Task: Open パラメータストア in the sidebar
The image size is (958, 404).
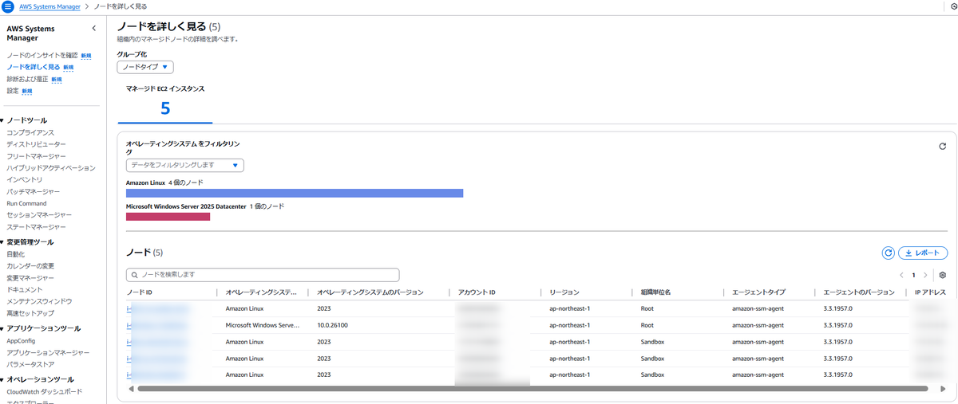Action: 30,364
